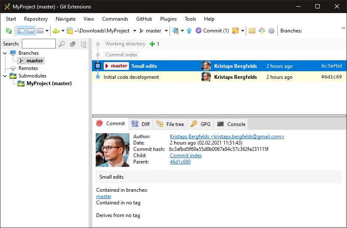Click the magnifier search icon
The image size is (347, 228).
tap(62, 44)
